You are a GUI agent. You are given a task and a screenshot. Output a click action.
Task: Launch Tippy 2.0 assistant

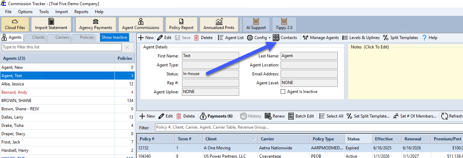[x=284, y=24]
